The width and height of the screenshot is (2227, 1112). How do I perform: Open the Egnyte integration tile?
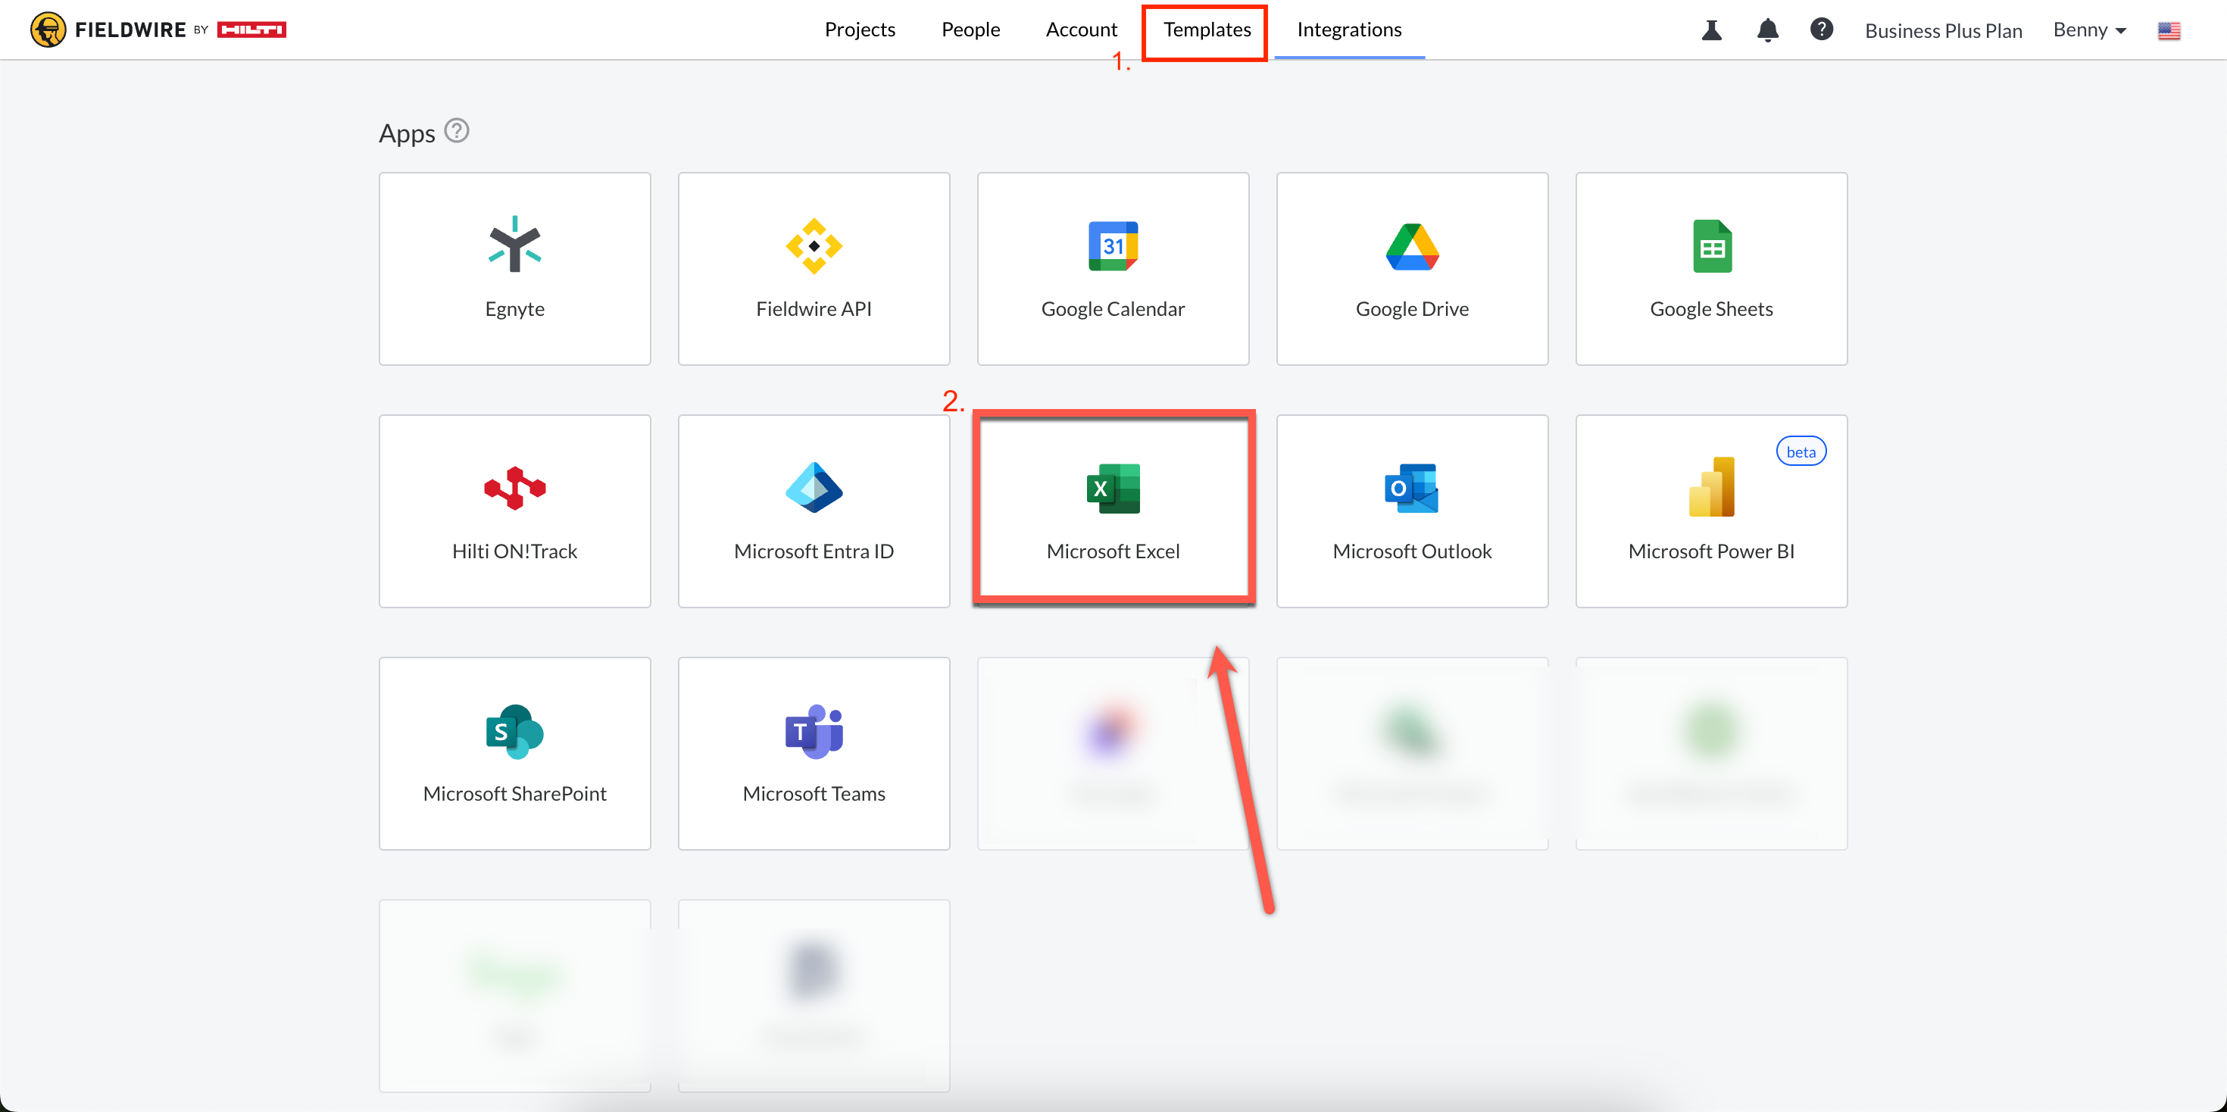[514, 268]
